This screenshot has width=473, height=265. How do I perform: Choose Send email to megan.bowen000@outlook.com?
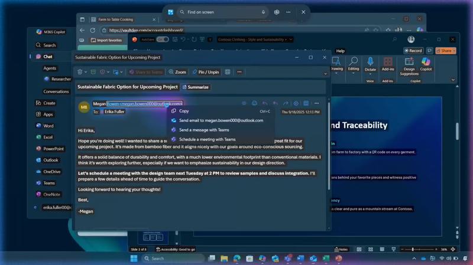(x=221, y=120)
